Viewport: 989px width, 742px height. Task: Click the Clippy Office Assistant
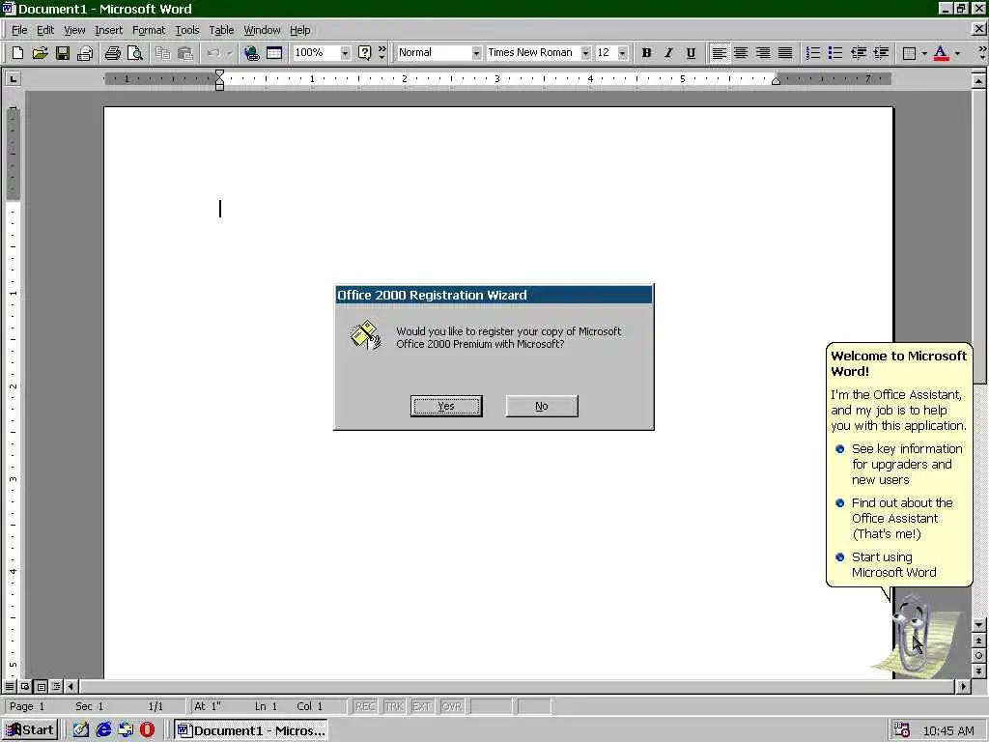(x=914, y=636)
